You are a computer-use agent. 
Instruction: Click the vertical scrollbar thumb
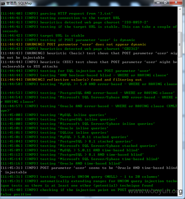(180, 45)
